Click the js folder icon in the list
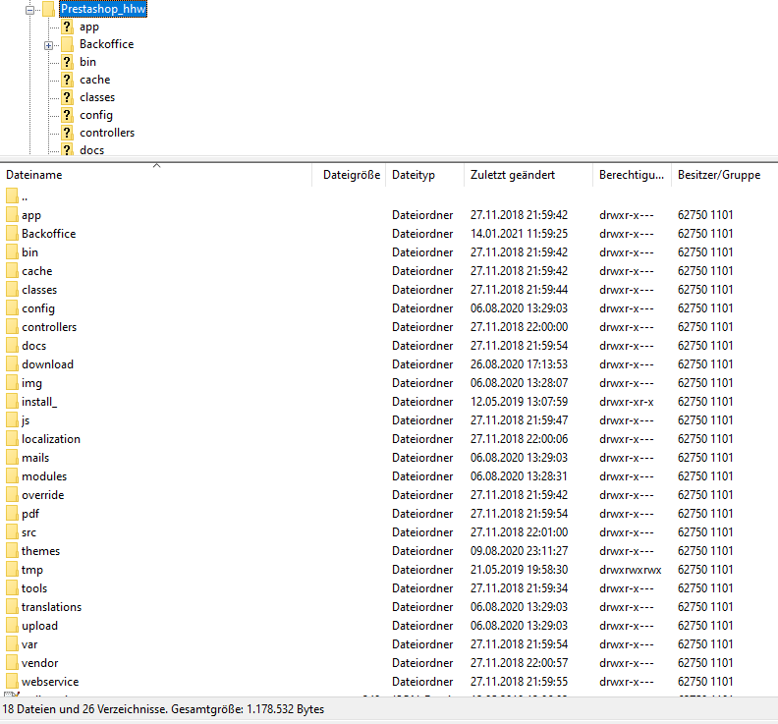This screenshot has height=724, width=778. pyautogui.click(x=13, y=420)
